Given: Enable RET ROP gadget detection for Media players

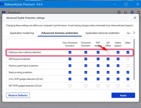Looking at the screenshot, I should click(x=118, y=85).
